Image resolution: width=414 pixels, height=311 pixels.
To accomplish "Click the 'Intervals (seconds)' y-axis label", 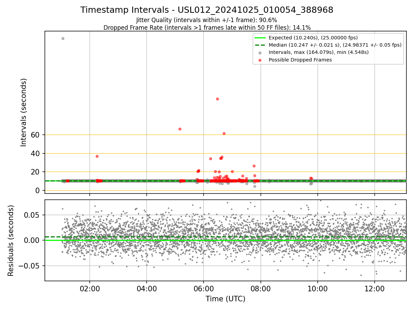I will [x=23, y=112].
